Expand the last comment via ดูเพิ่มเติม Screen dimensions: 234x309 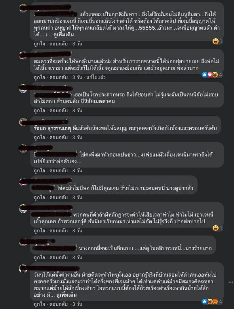point(67,295)
